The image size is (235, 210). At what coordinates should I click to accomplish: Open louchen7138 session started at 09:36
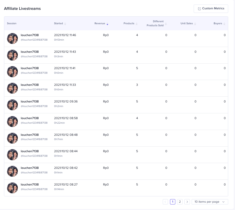click(x=30, y=101)
